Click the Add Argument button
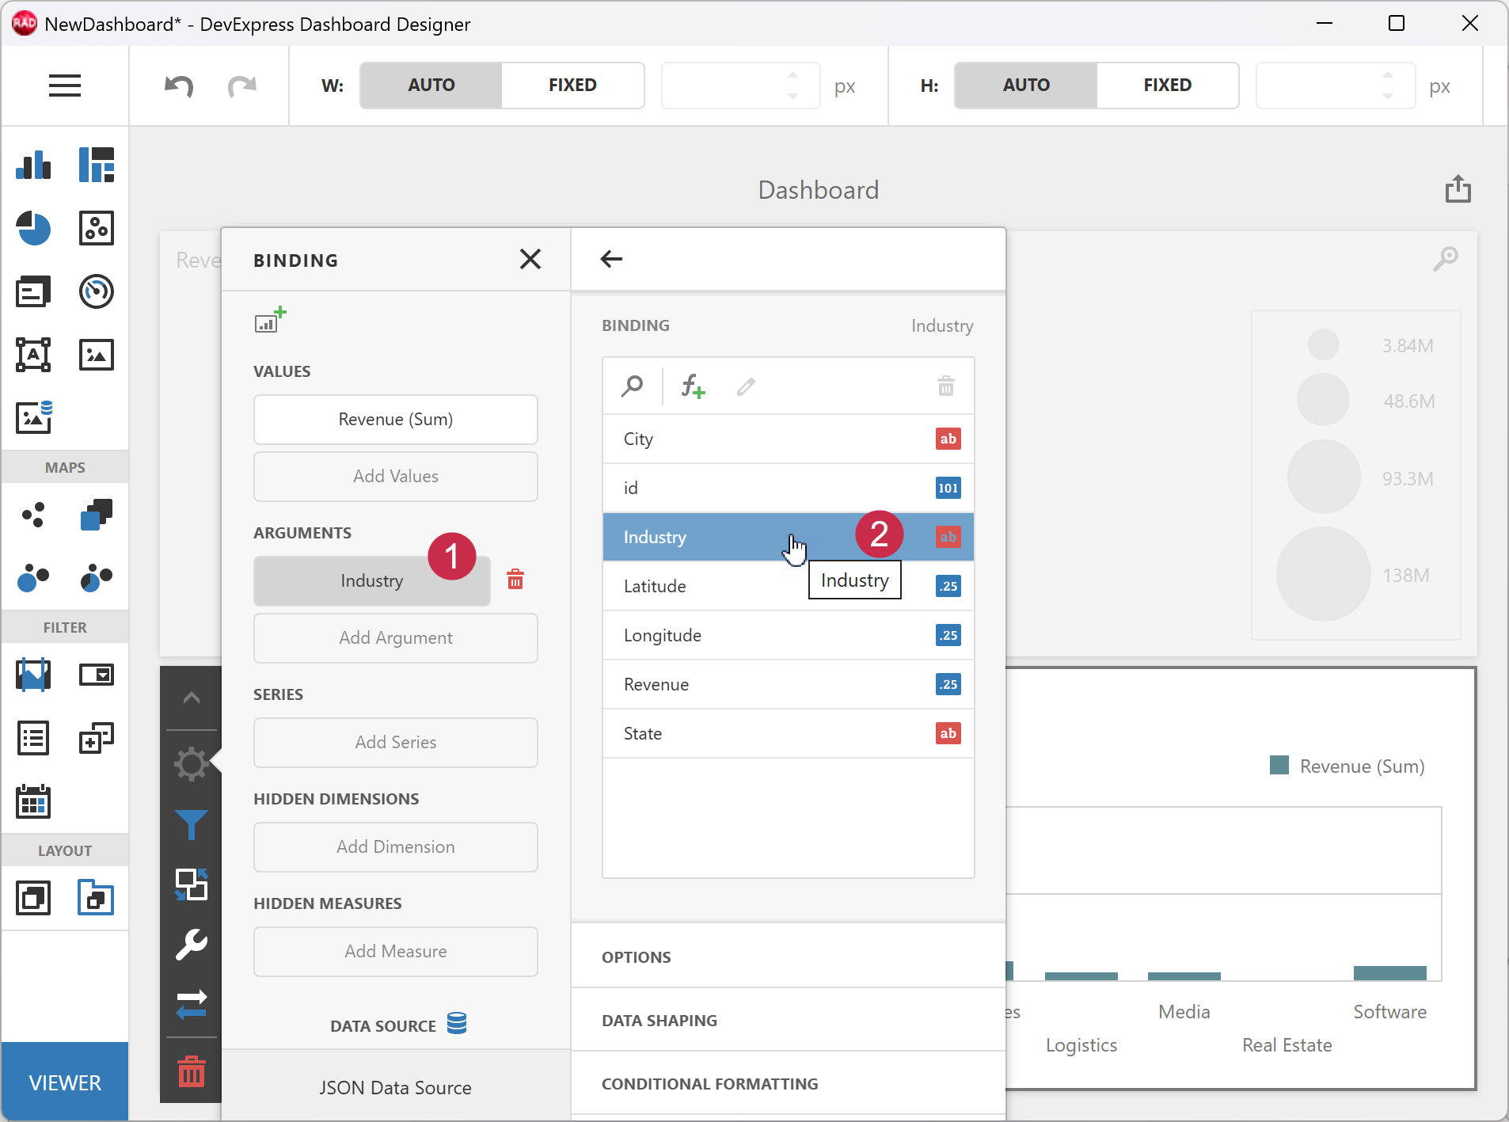The height and width of the screenshot is (1122, 1509). (x=396, y=637)
